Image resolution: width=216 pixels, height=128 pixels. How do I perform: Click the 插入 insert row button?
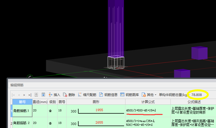point(54,95)
